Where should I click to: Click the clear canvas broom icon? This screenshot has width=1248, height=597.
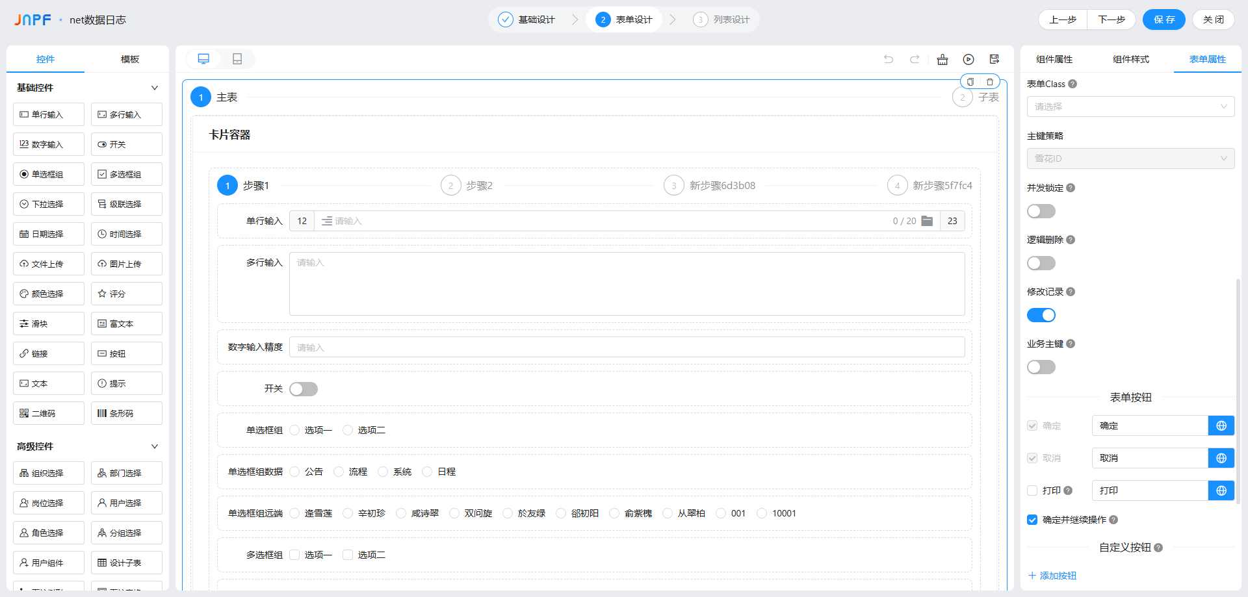(x=942, y=59)
